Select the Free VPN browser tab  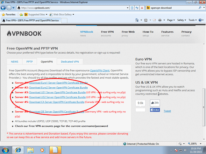coord(31,20)
